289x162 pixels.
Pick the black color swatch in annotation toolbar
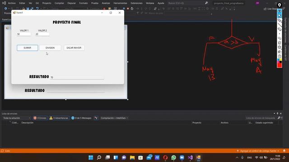[x=281, y=62]
